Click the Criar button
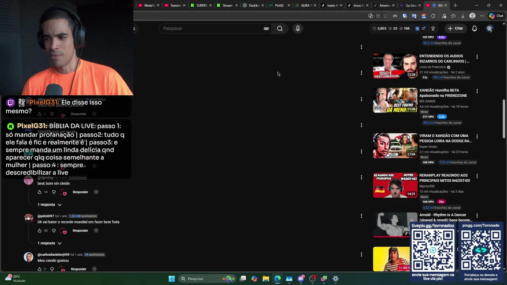The width and height of the screenshot is (507, 285). (x=455, y=28)
